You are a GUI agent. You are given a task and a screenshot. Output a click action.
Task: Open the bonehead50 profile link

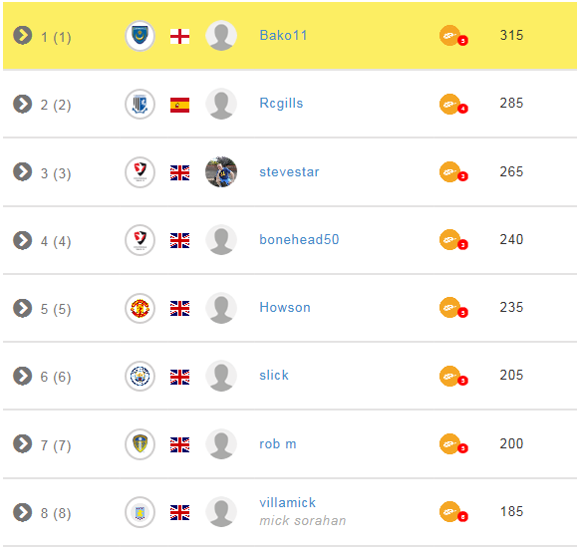(x=299, y=239)
